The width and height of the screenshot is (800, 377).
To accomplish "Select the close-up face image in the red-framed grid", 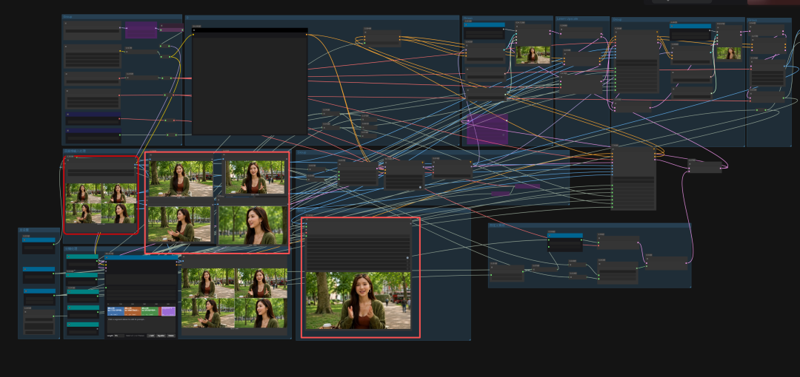I will point(250,225).
